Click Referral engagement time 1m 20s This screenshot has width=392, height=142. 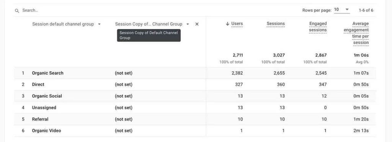click(x=361, y=119)
